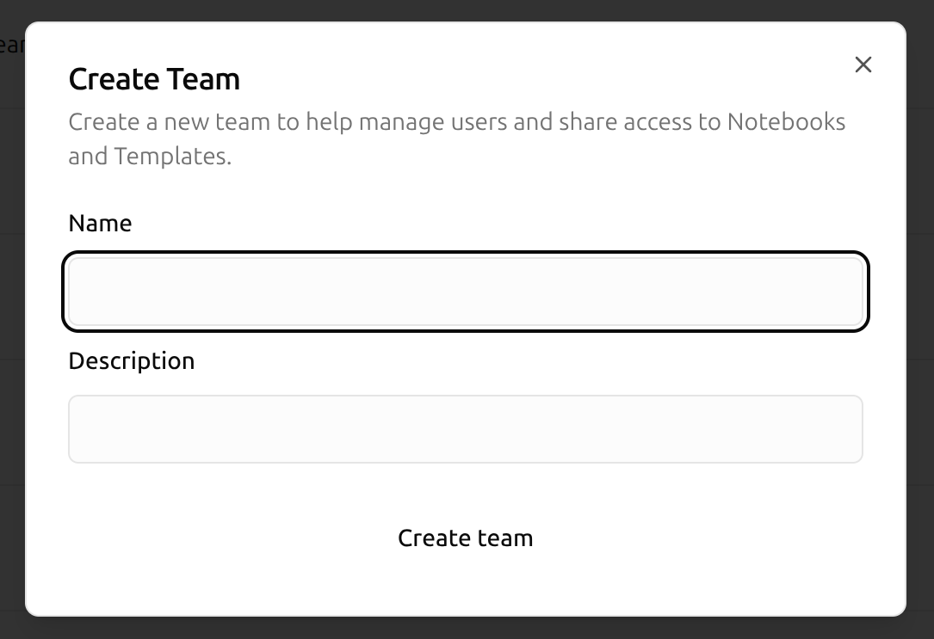Viewport: 934px width, 639px height.
Task: Place cursor in the focused Name field
Action: [465, 291]
